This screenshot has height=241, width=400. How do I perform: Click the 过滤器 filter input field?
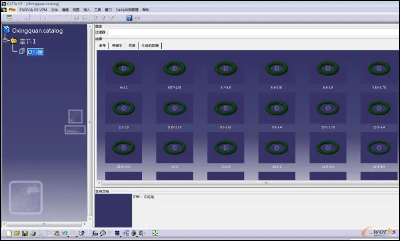click(x=254, y=33)
